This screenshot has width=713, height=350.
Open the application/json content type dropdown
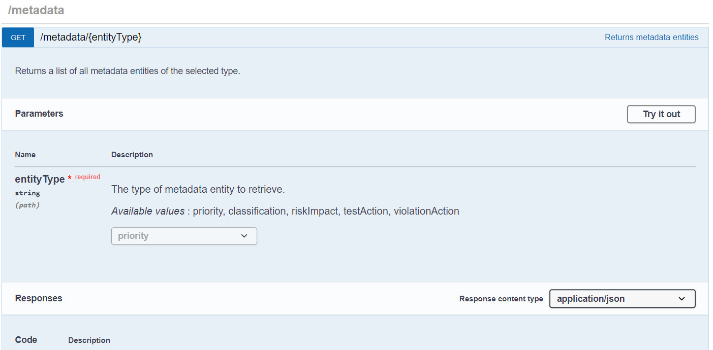click(x=622, y=299)
